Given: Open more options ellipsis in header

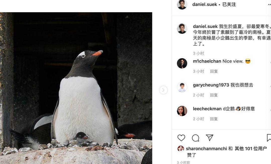Looking at the screenshot, I should 269,5.
